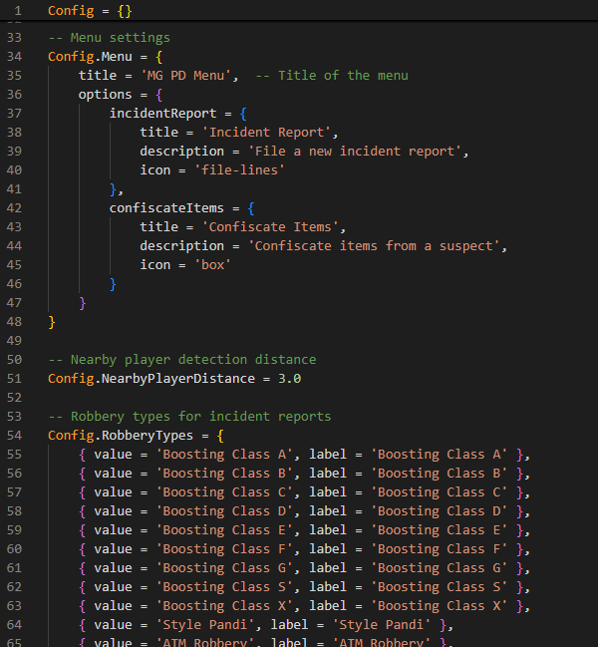The width and height of the screenshot is (598, 647).
Task: Click the blue closing brace on line 46
Action: (113, 284)
